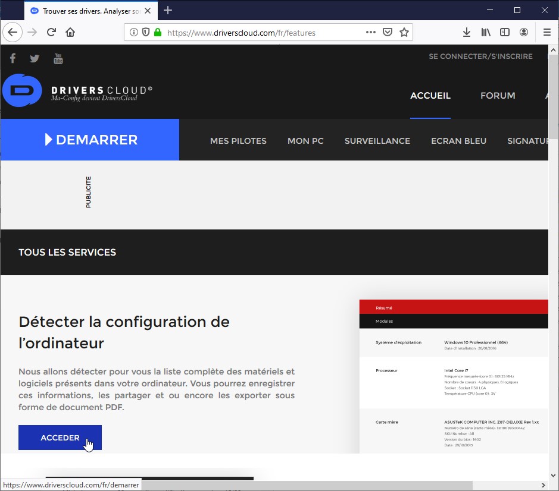The width and height of the screenshot is (559, 491).
Task: Click 'Ma-Config devient DriversCloud' tagline
Action: (94, 98)
